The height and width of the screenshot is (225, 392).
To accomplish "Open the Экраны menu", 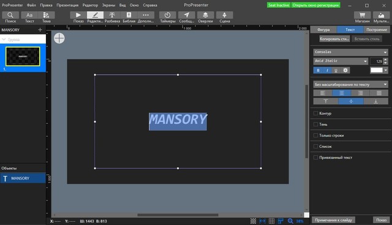I will click(x=108, y=5).
